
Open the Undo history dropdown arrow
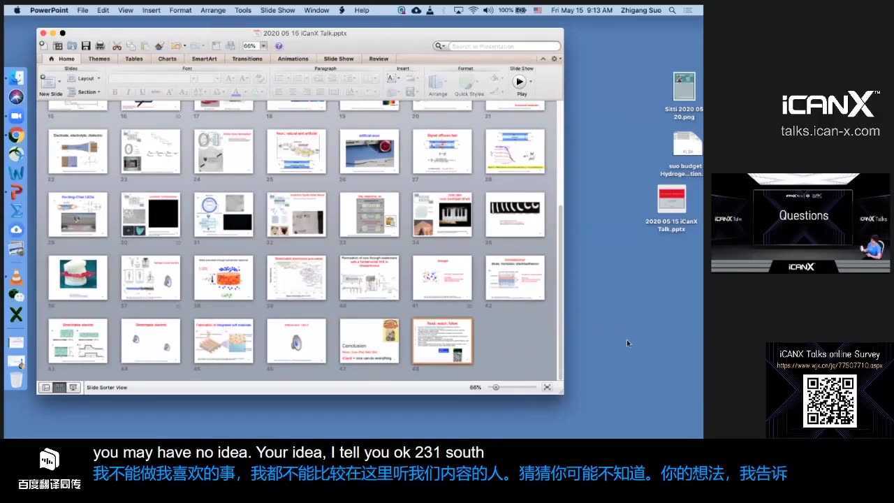point(183,46)
